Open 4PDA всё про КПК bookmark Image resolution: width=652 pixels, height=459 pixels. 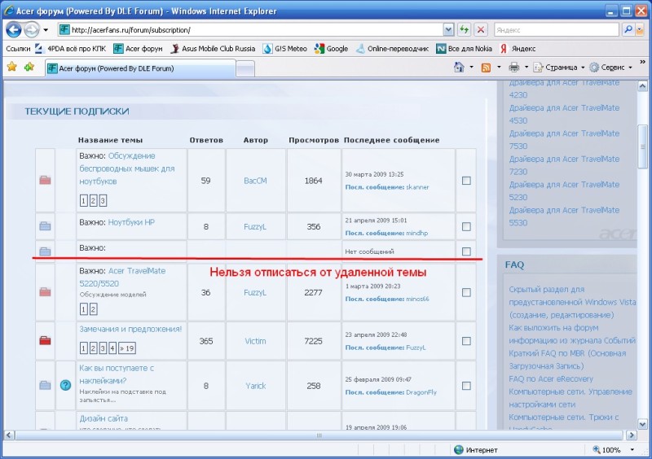tap(70, 49)
